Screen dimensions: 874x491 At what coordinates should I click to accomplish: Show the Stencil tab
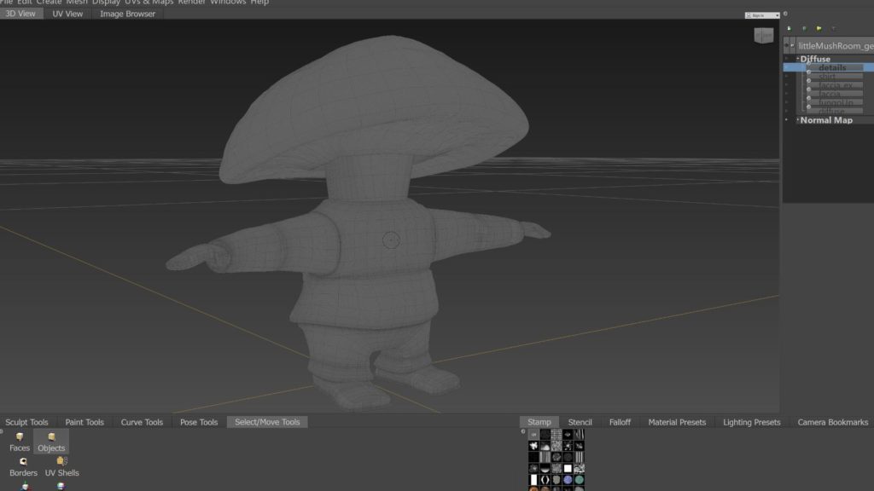click(x=580, y=422)
